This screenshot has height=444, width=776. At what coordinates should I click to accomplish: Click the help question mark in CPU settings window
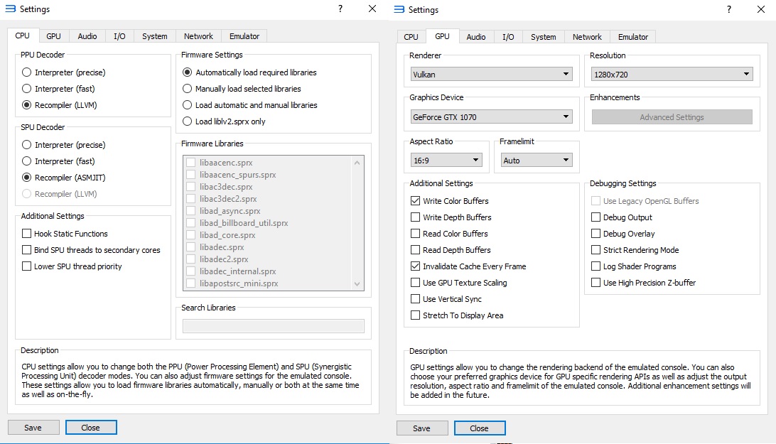click(x=340, y=9)
